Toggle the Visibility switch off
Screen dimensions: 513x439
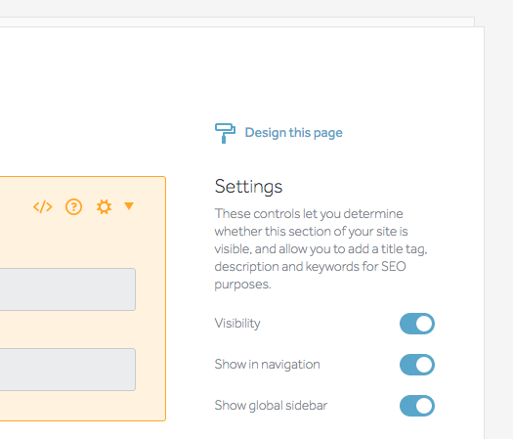(417, 324)
